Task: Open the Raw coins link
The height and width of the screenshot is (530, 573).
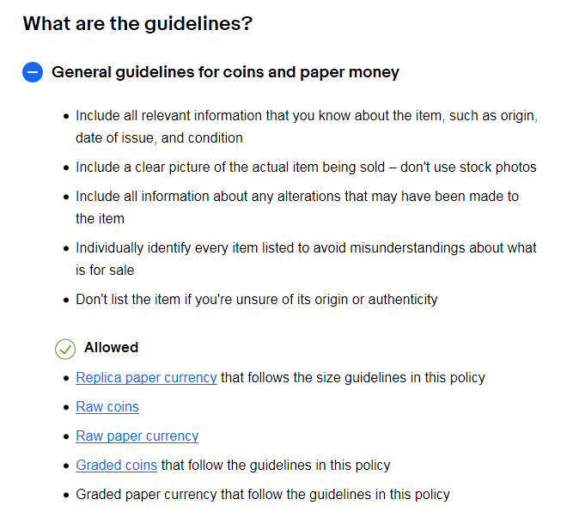Action: click(107, 407)
